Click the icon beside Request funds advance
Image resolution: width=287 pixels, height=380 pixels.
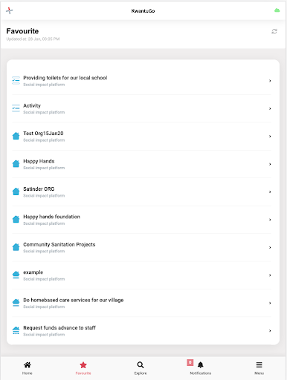(16, 330)
